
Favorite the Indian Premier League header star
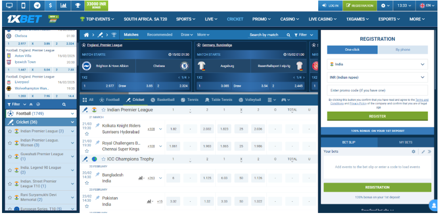104,110
